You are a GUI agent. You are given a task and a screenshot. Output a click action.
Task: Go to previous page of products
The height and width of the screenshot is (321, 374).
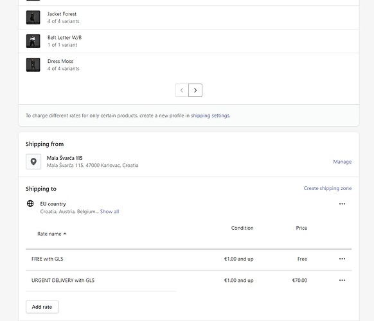pyautogui.click(x=182, y=90)
